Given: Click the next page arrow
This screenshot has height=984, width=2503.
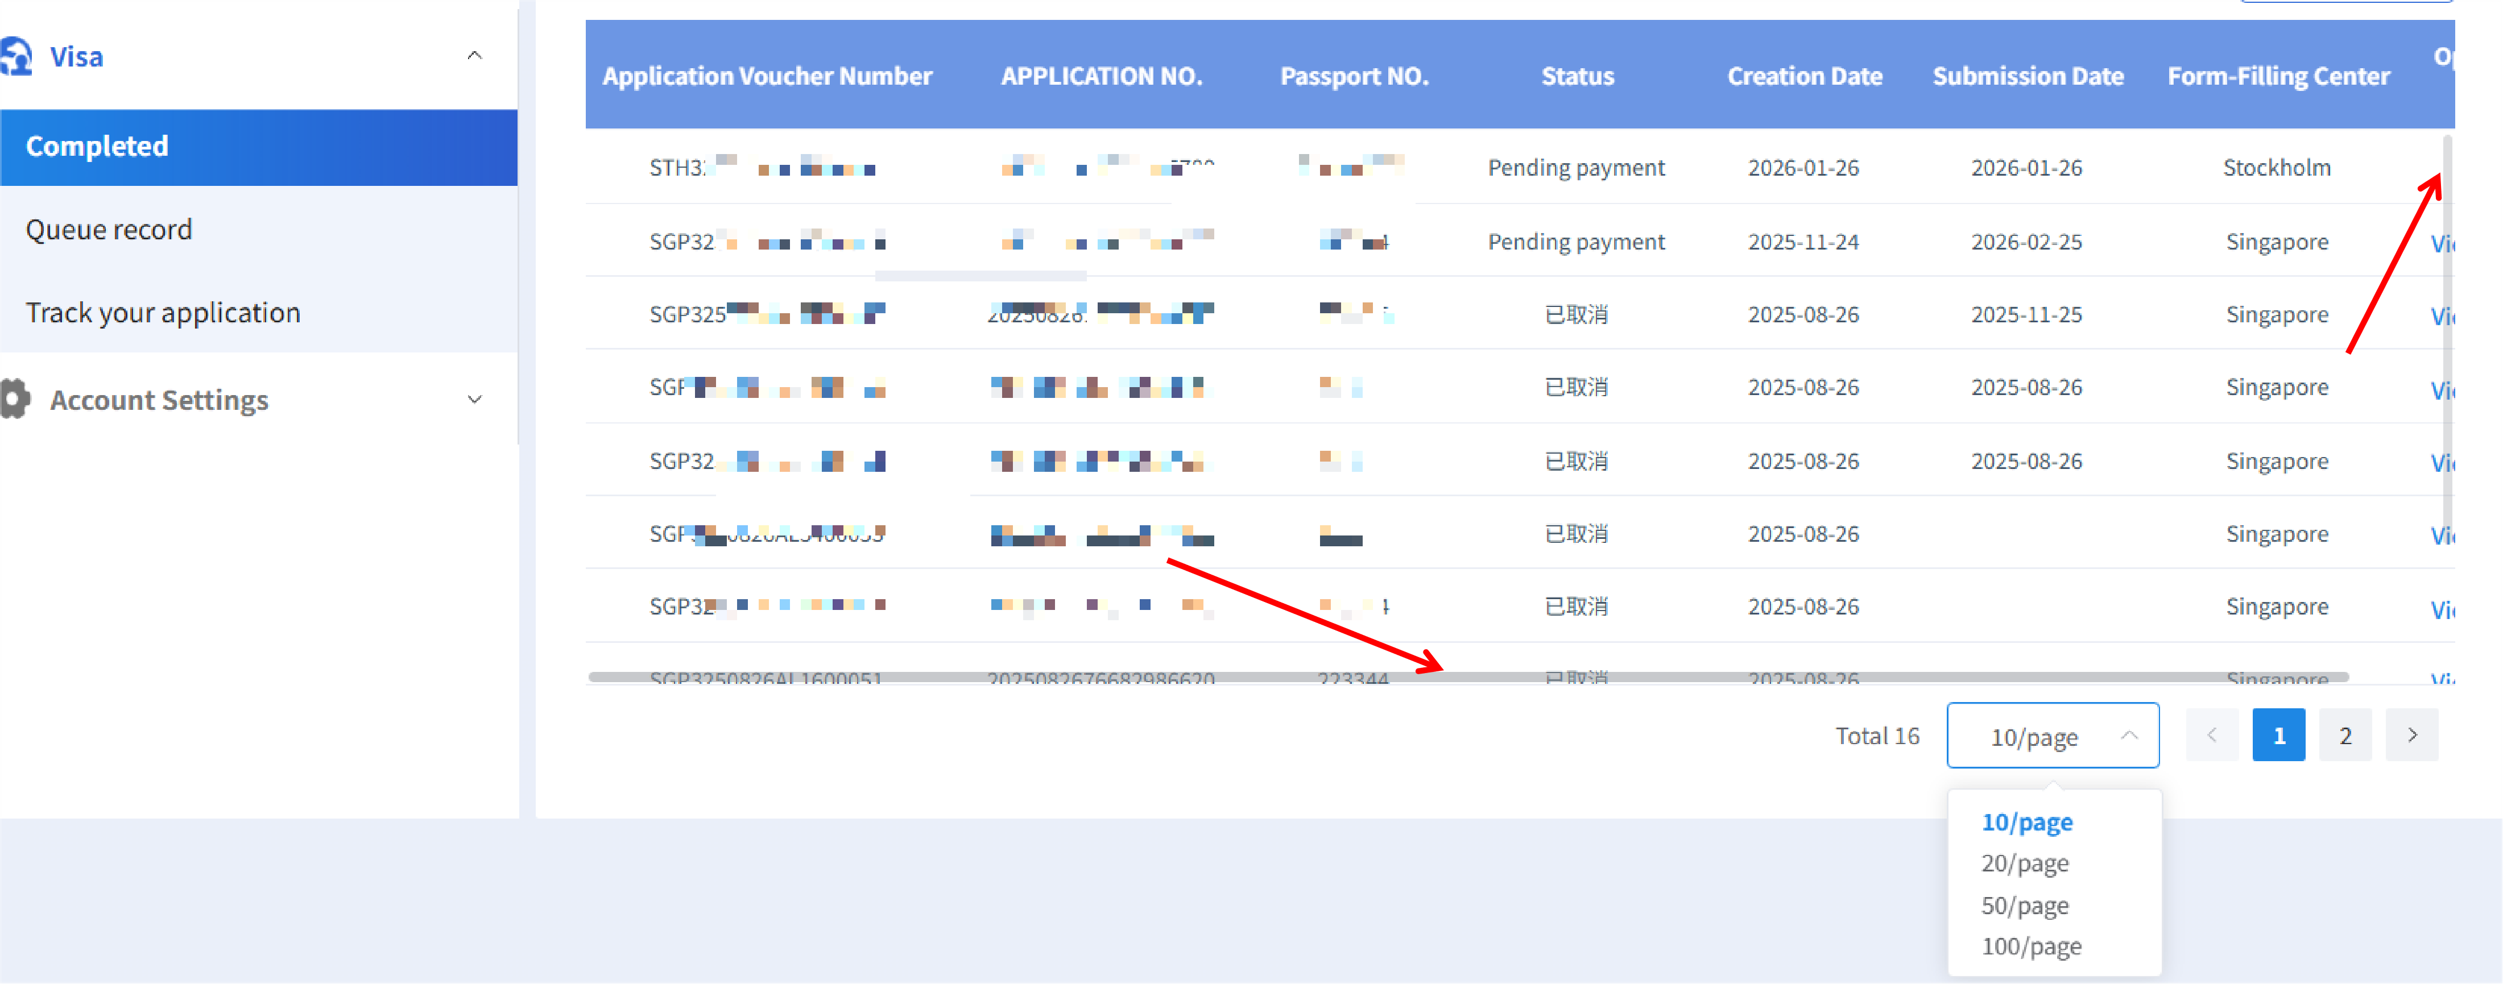Looking at the screenshot, I should tap(2411, 736).
